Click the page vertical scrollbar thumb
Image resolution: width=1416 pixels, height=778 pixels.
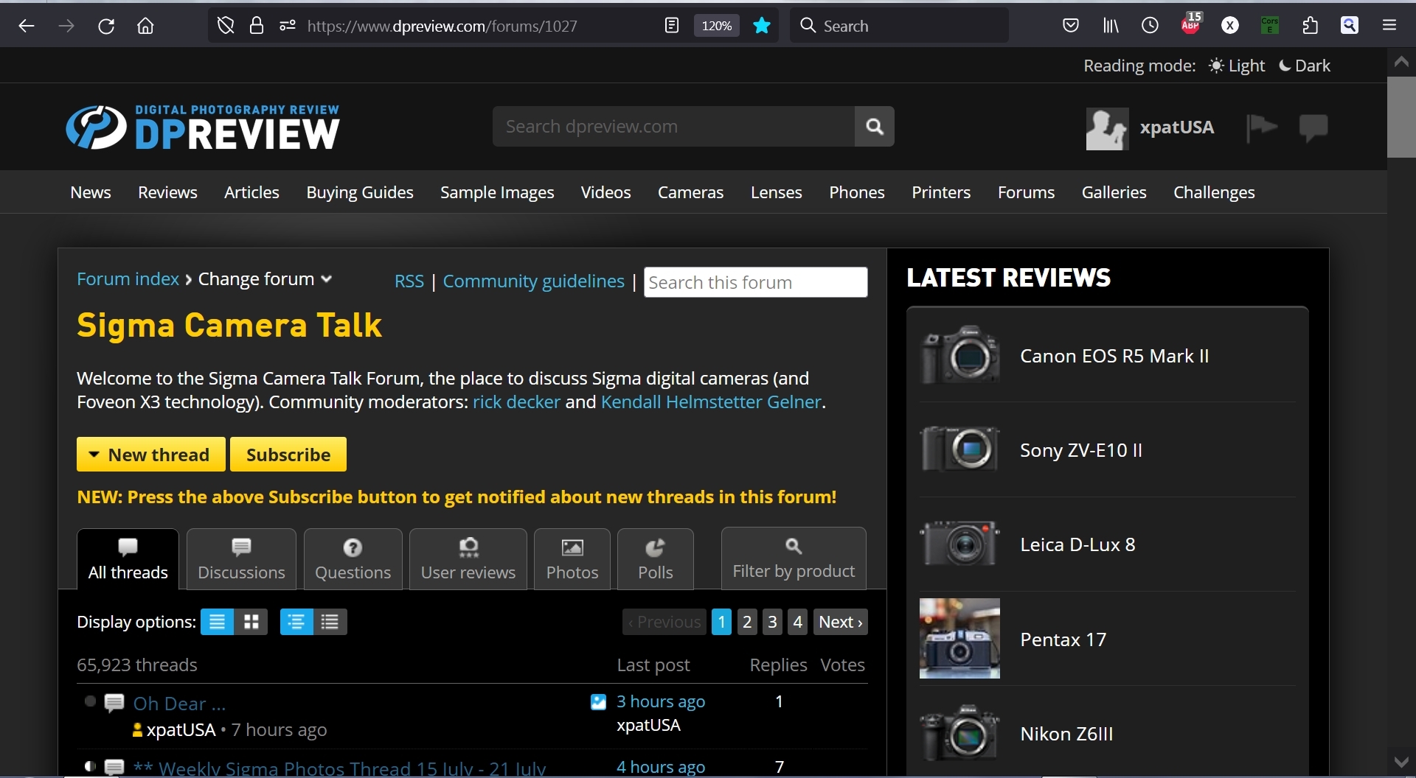coord(1401,116)
